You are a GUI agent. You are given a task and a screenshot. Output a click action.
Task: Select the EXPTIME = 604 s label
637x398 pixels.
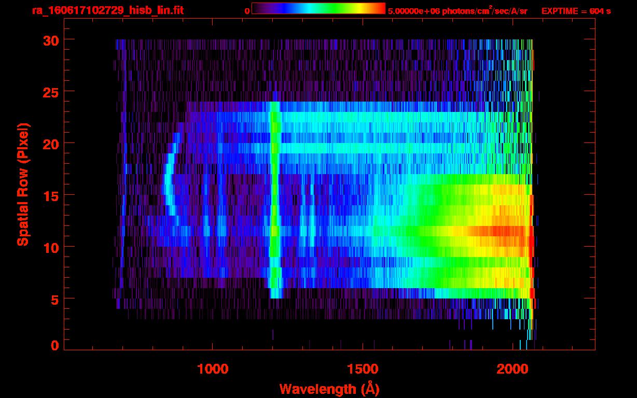[576, 11]
